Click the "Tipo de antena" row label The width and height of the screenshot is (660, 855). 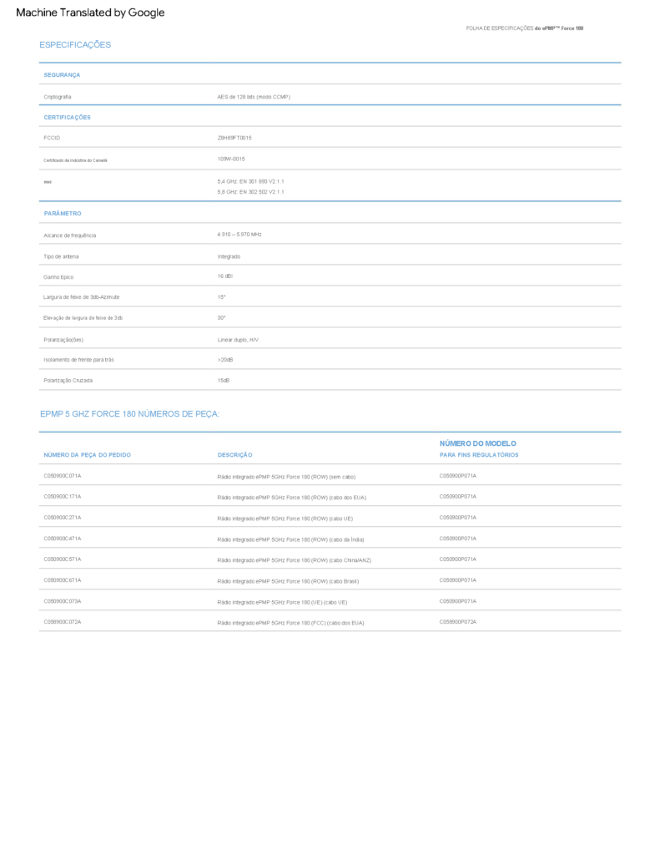(61, 256)
